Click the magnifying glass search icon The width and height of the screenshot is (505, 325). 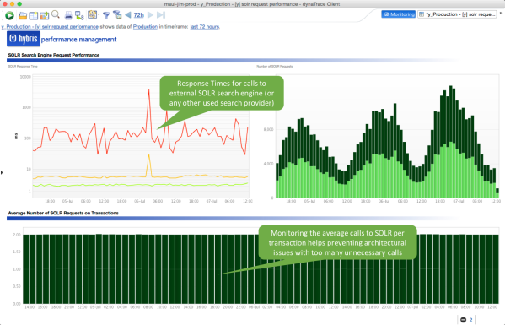(x=56, y=14)
